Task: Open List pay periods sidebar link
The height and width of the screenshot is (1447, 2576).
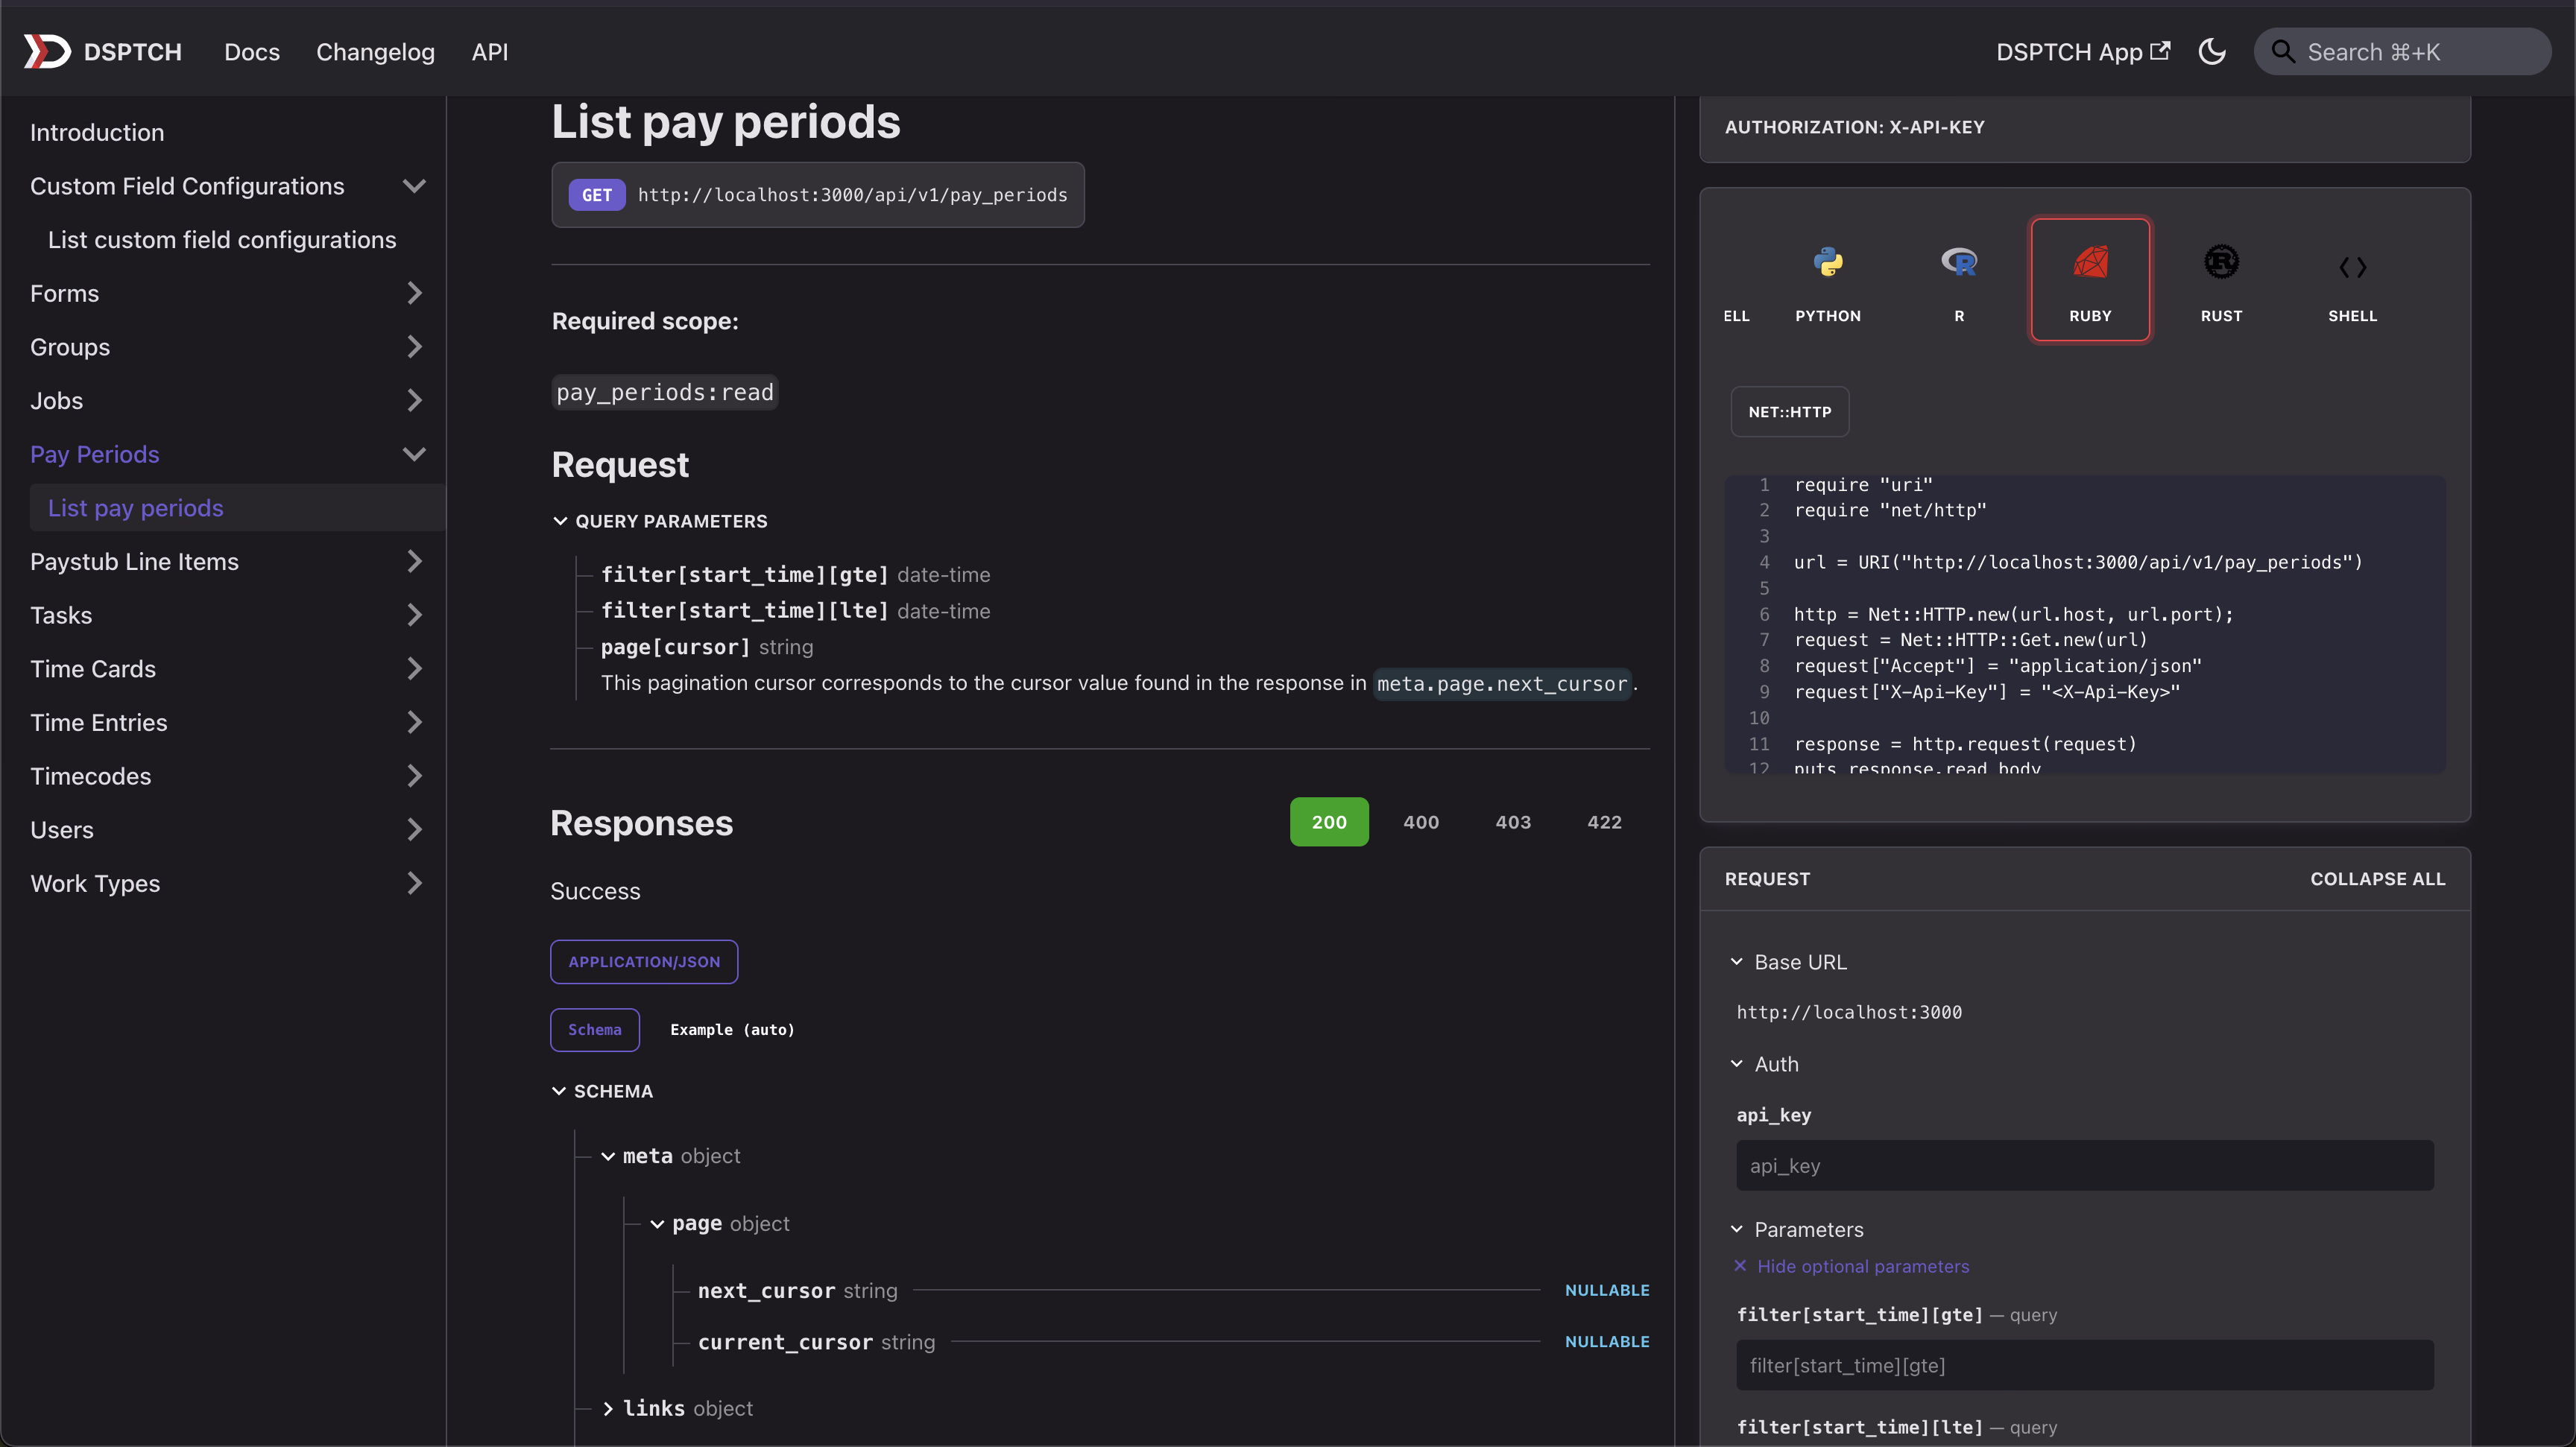Action: click(x=136, y=507)
